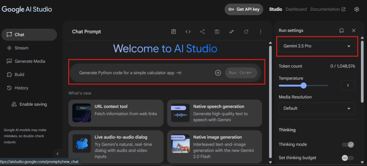This screenshot has width=367, height=166.
Task: Click the save prompt floppy icon
Action: tap(217, 32)
